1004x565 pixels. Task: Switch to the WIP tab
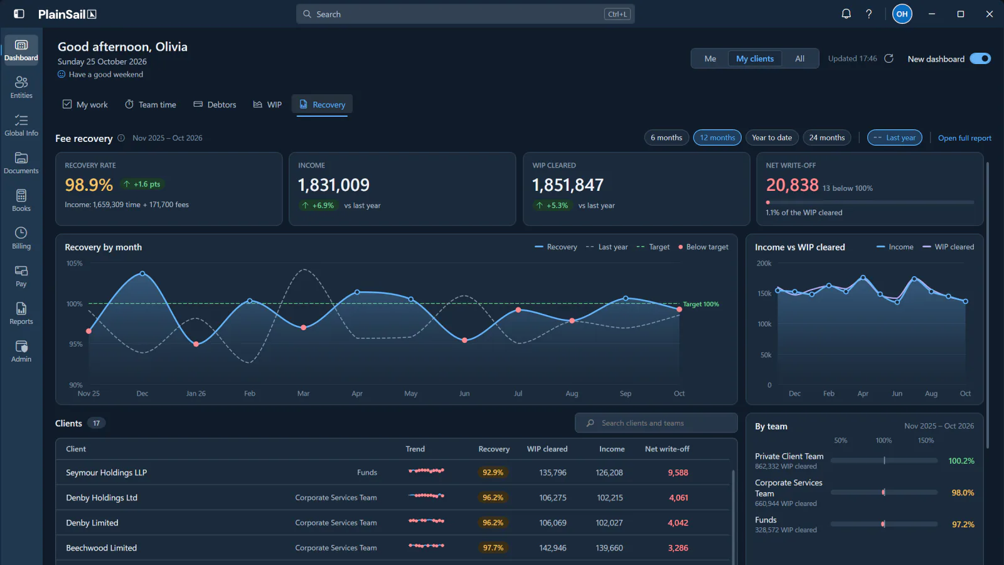pos(267,105)
